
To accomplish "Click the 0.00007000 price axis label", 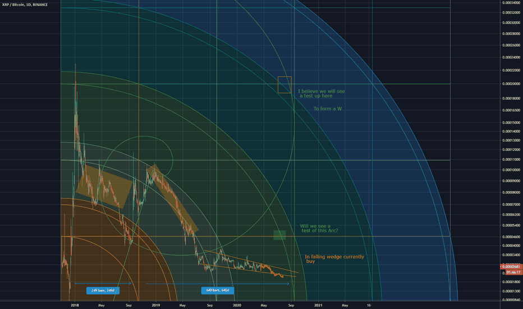I will [x=511, y=205].
